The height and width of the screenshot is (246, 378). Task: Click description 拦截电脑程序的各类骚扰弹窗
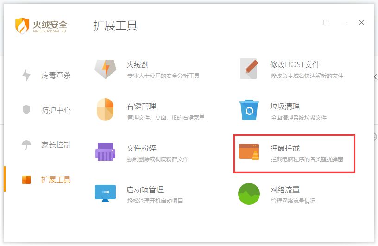(x=307, y=159)
